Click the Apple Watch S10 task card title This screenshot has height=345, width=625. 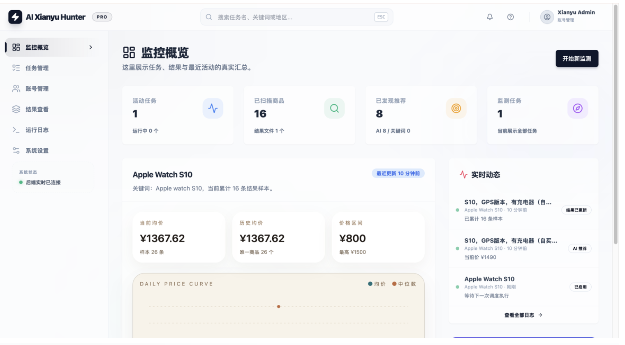click(162, 175)
